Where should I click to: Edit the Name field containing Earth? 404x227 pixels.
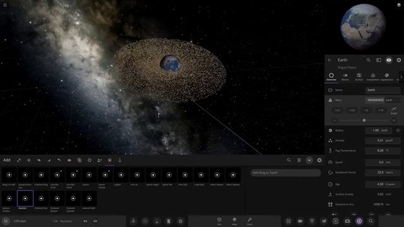pyautogui.click(x=383, y=90)
